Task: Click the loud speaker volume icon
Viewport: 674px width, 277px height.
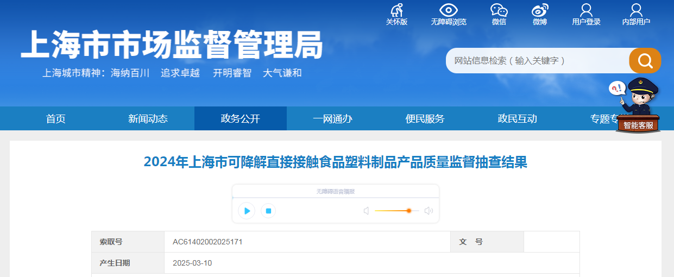Action: 429,211
